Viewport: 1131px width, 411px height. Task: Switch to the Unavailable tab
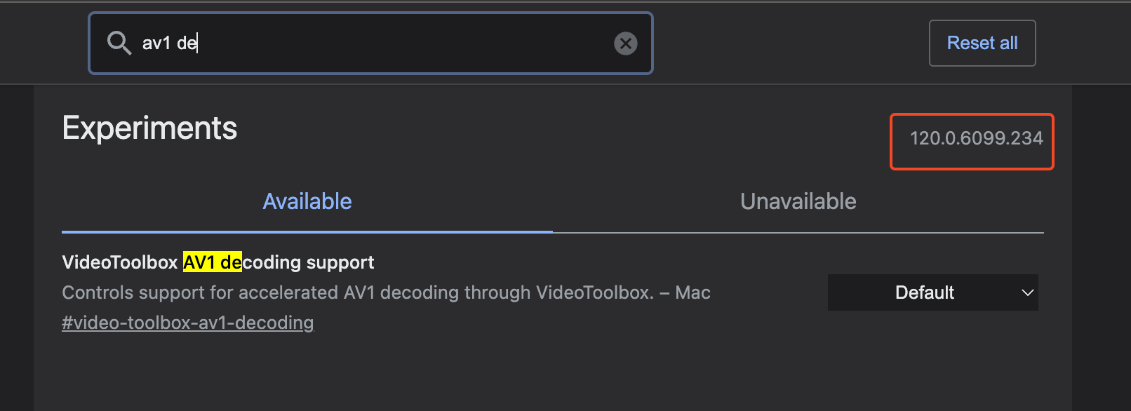(798, 202)
